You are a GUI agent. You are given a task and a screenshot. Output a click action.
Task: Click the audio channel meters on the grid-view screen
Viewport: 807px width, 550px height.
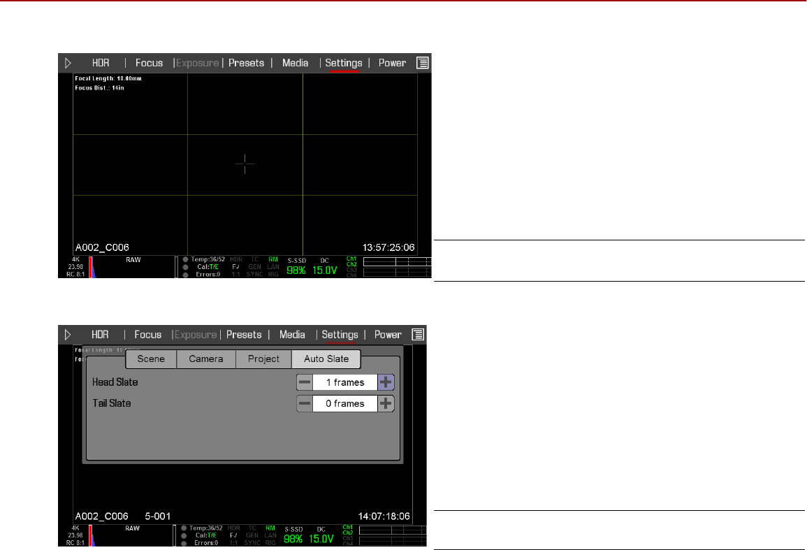(398, 267)
